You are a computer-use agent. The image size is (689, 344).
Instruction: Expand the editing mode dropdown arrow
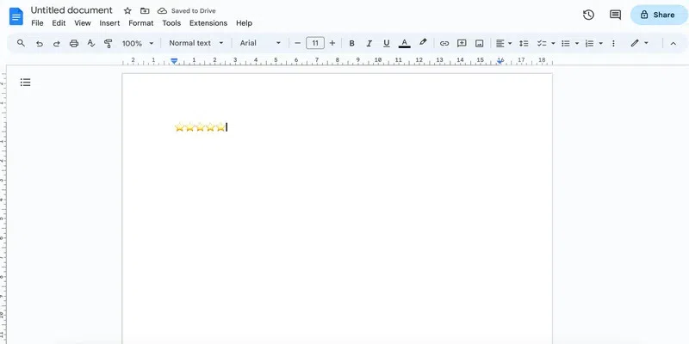(x=646, y=43)
